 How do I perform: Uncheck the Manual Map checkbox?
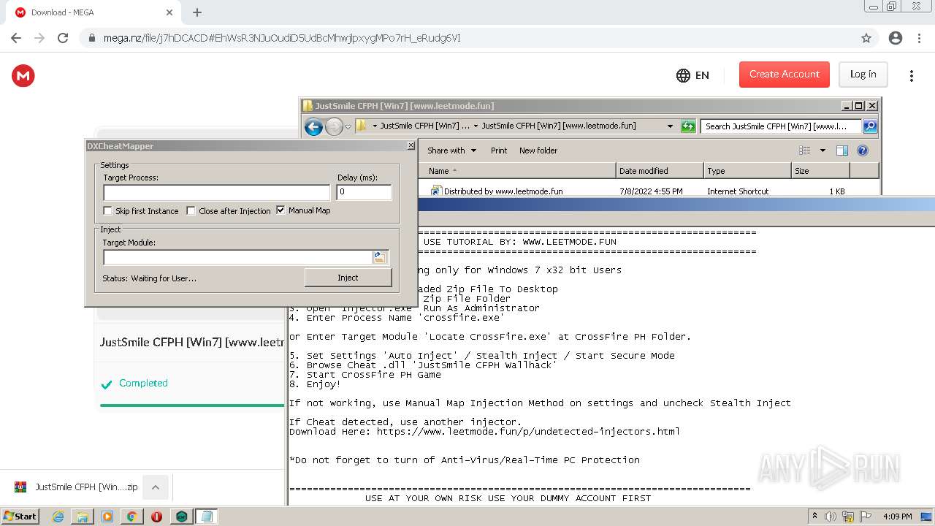point(280,210)
